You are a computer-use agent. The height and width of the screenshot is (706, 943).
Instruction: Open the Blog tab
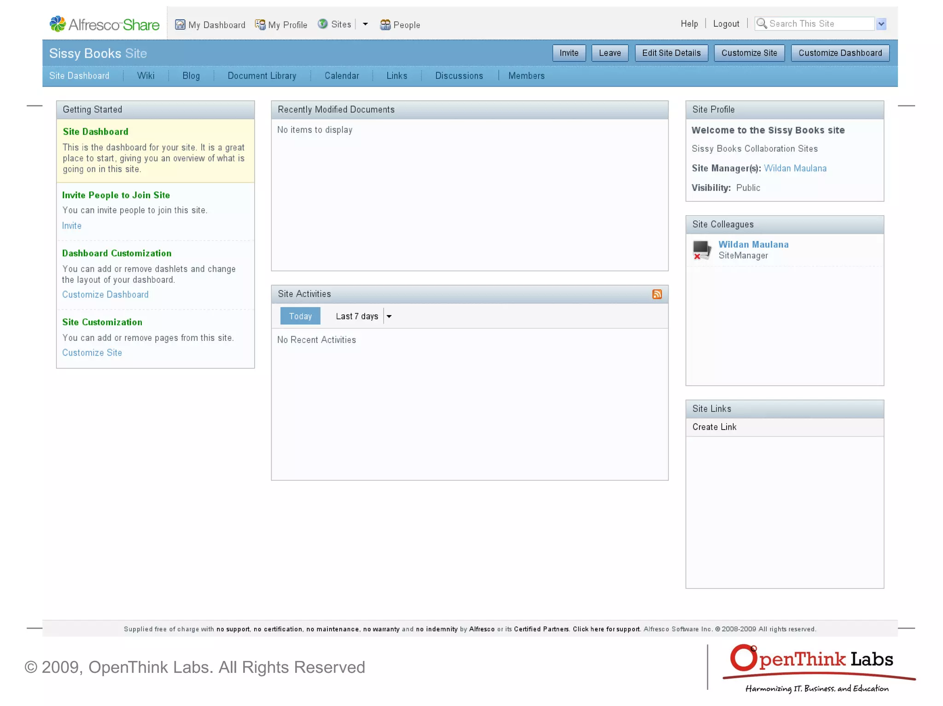click(191, 76)
